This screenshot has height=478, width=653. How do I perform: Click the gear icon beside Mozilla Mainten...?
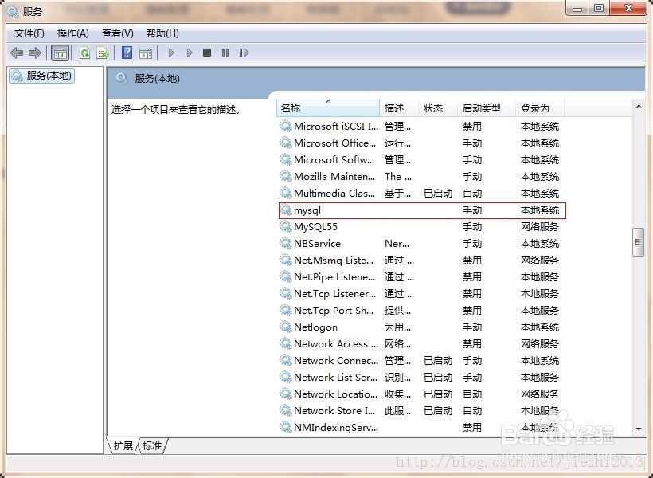pyautogui.click(x=286, y=176)
